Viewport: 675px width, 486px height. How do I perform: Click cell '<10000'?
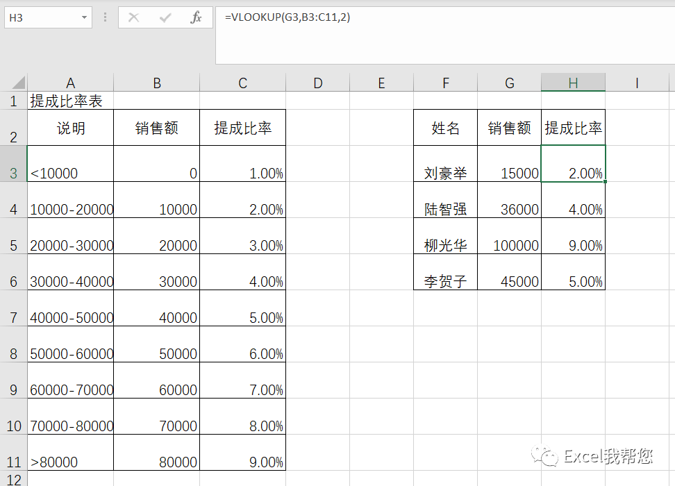pos(71,164)
